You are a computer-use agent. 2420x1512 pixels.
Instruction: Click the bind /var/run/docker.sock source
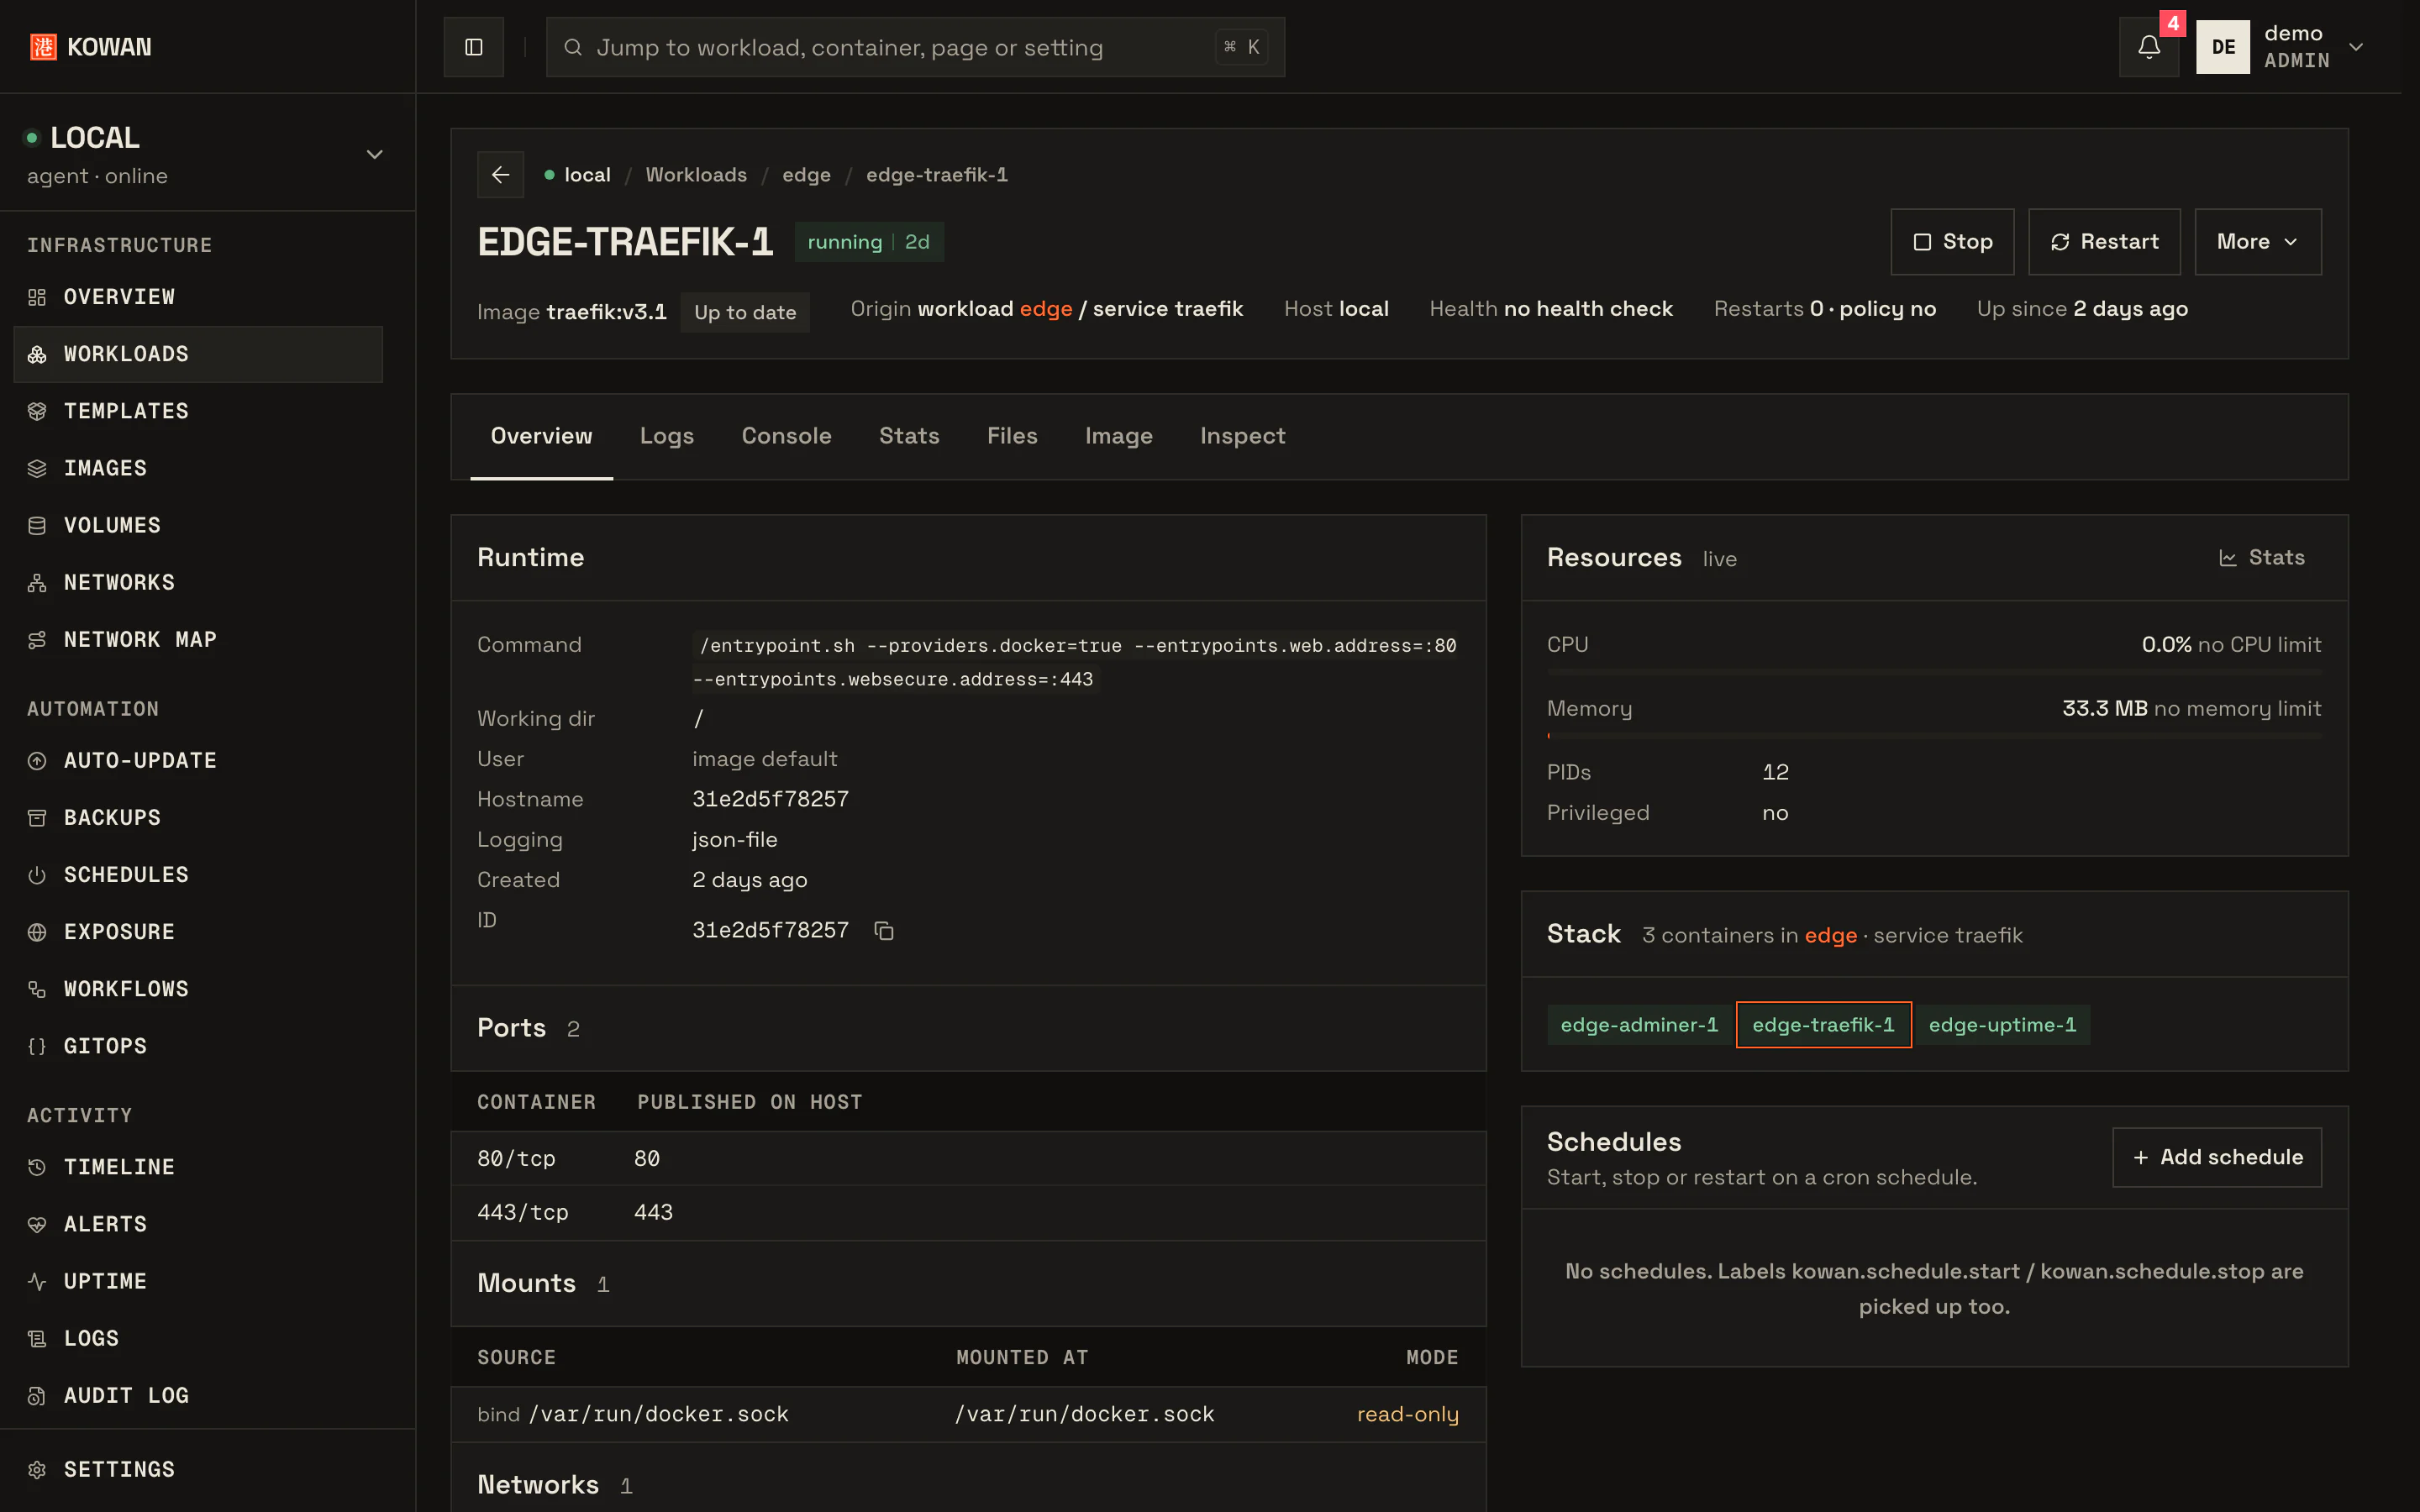[x=633, y=1414]
